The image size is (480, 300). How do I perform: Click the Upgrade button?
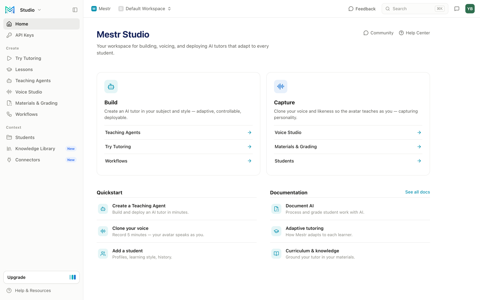point(41,277)
